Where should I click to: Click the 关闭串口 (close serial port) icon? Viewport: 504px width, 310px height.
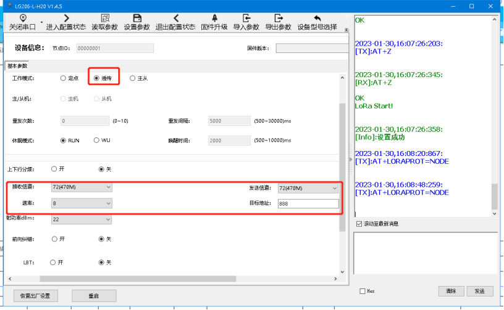pos(23,18)
